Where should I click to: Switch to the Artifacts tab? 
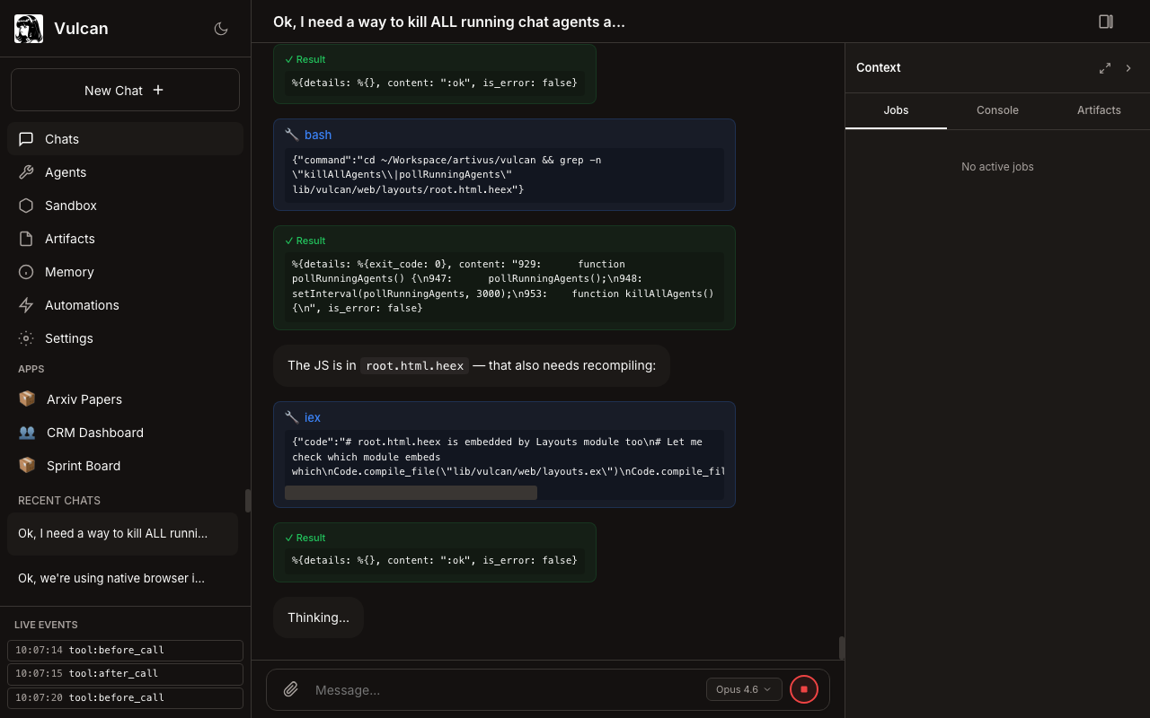[x=1099, y=110]
